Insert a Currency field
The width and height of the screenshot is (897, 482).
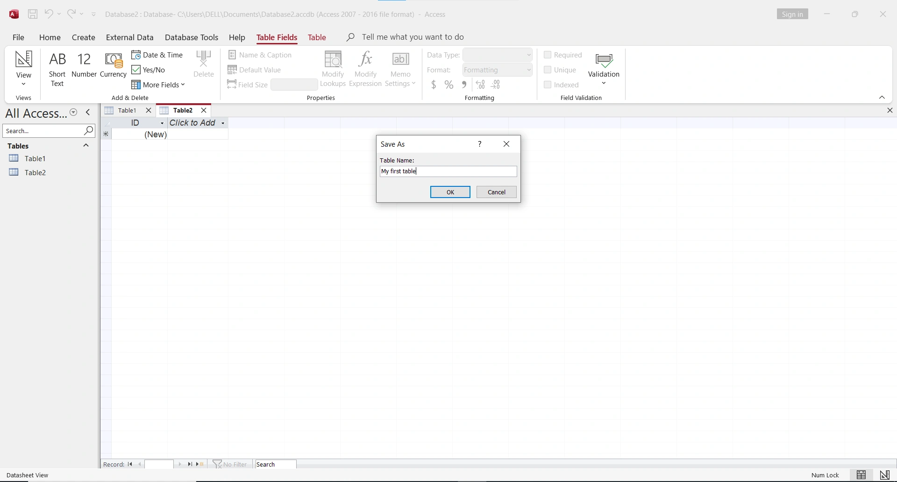point(113,65)
